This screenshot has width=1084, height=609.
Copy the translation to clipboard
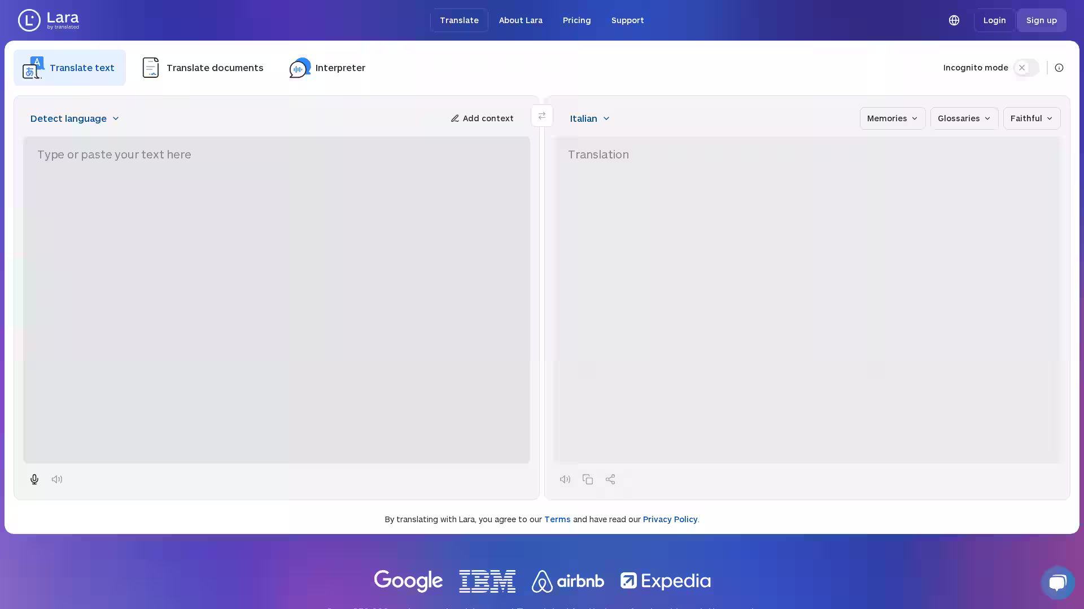click(588, 479)
